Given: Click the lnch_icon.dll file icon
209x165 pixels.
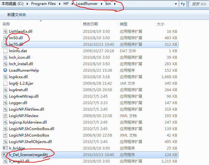Looking at the screenshot, I should click(x=5, y=57).
